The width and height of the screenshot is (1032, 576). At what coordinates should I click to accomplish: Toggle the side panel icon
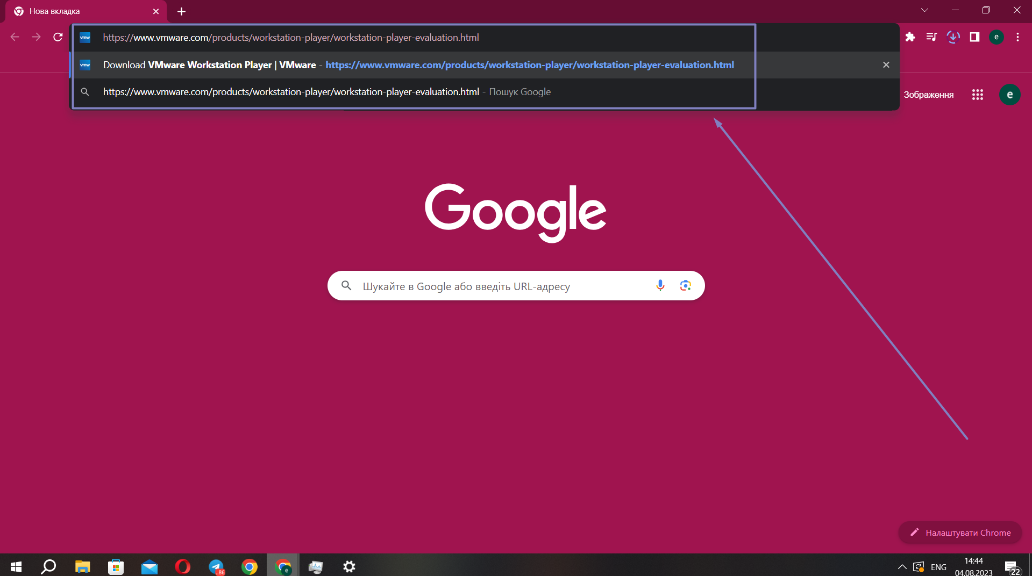(974, 37)
